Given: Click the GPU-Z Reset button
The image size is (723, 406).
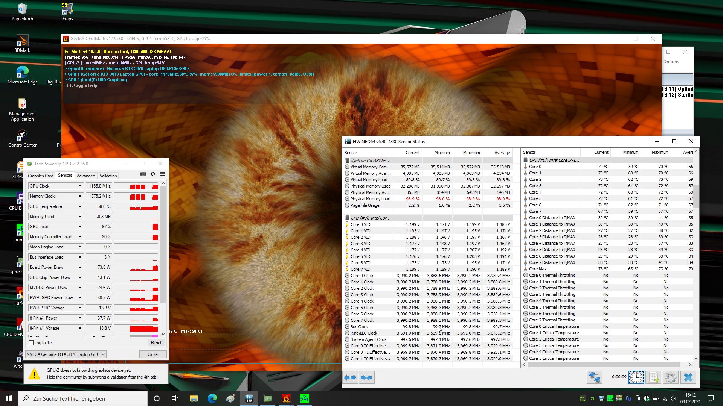Looking at the screenshot, I should click(x=156, y=343).
